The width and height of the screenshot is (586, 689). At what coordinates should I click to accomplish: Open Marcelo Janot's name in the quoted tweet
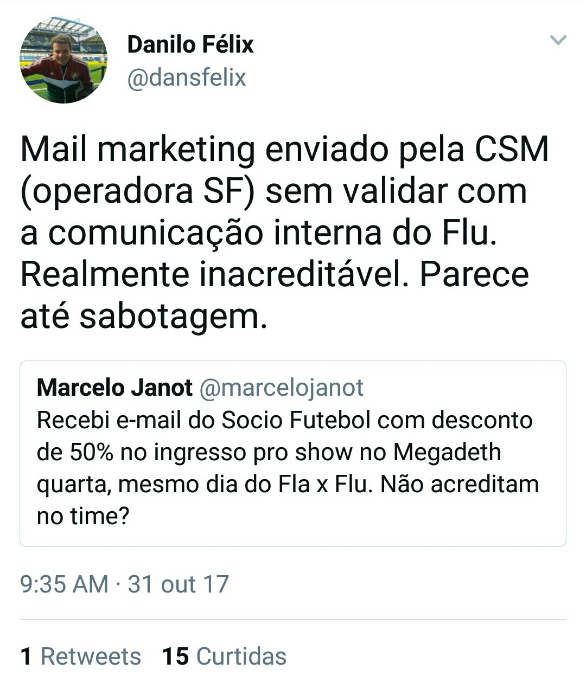[114, 388]
